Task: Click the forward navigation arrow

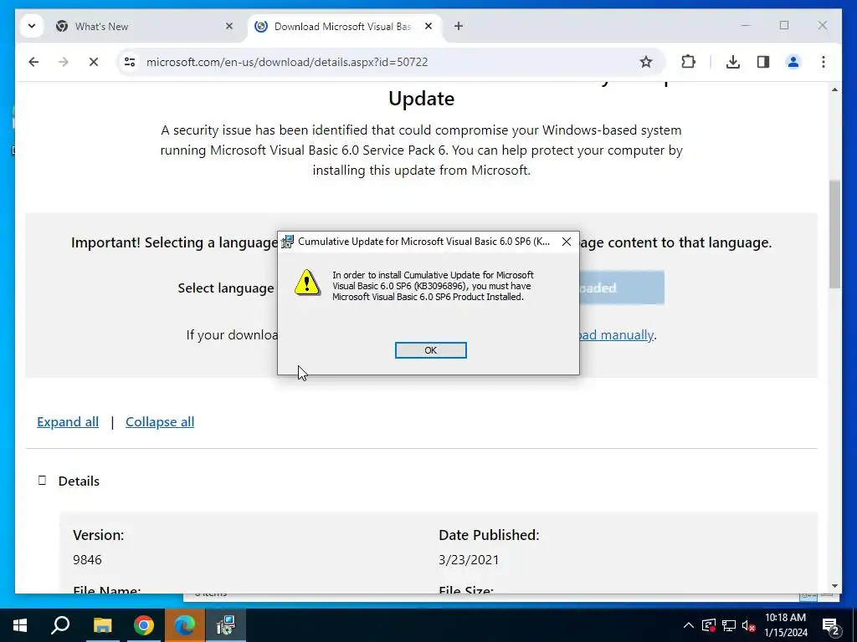Action: tap(64, 62)
